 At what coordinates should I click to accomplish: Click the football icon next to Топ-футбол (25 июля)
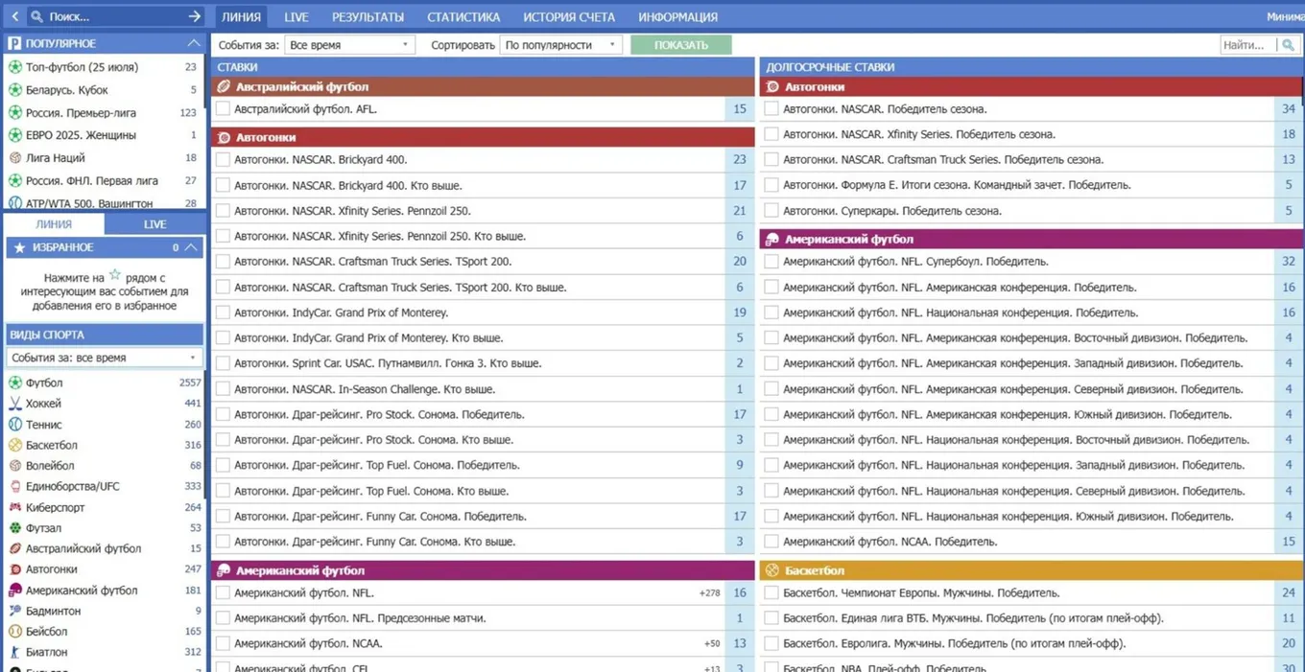pos(15,67)
